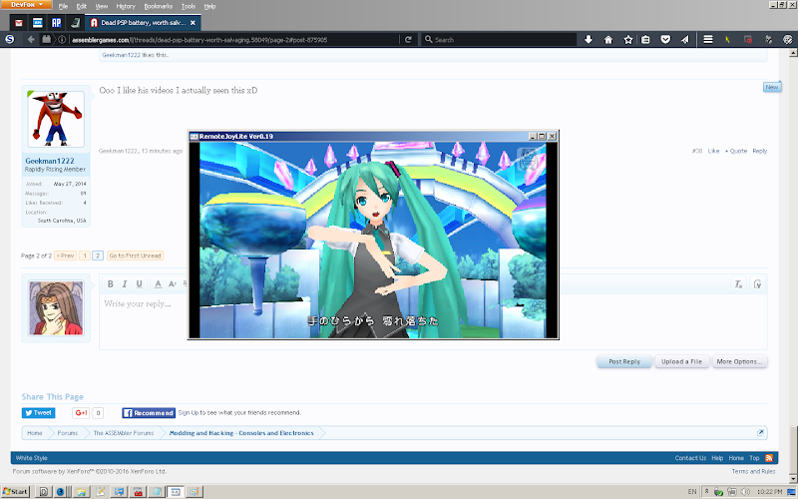The height and width of the screenshot is (499, 798).
Task: Click the Contact Us footer link
Action: point(690,458)
